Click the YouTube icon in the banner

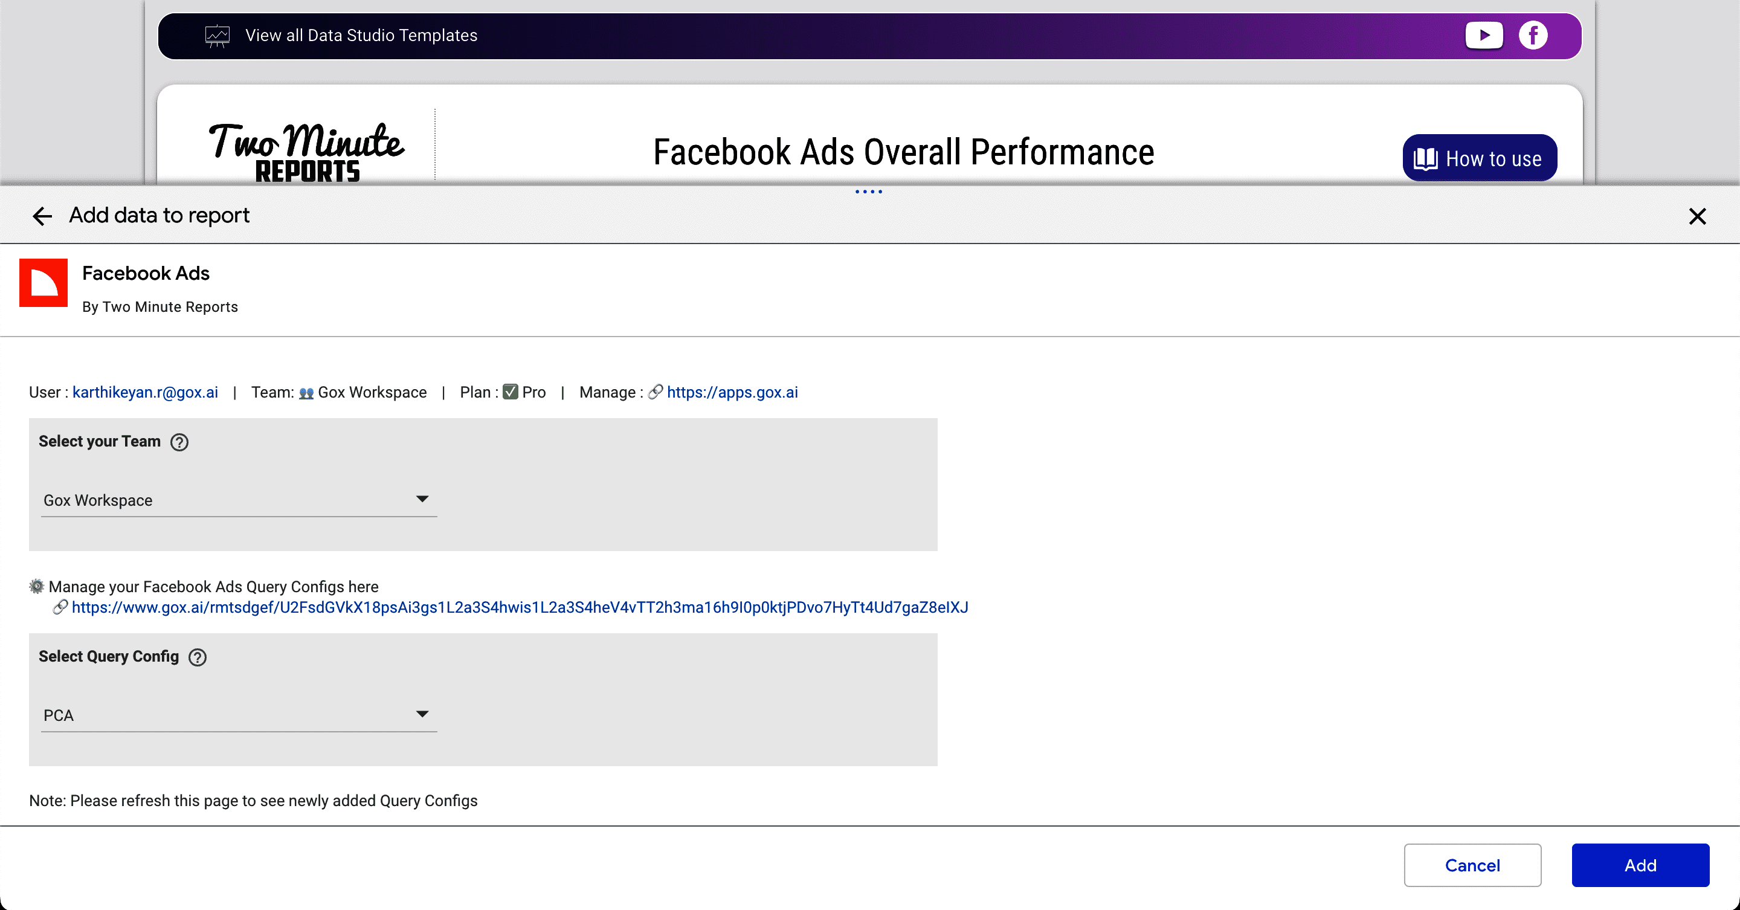point(1483,35)
